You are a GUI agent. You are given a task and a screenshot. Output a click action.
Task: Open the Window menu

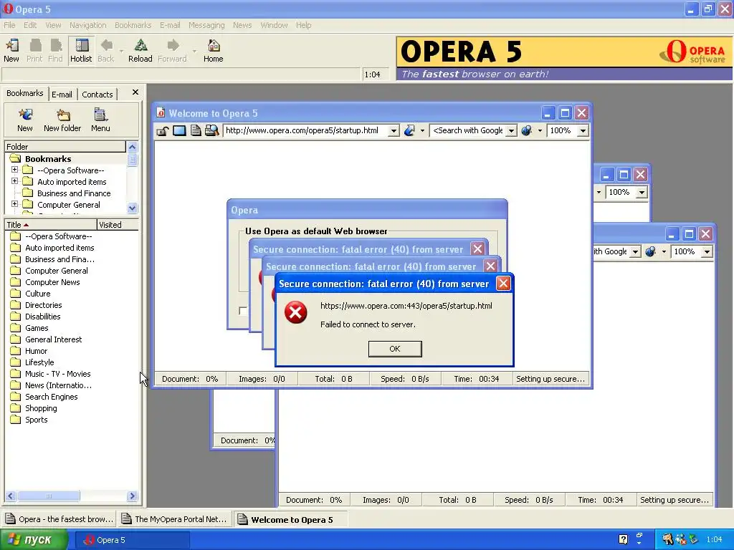click(x=274, y=25)
